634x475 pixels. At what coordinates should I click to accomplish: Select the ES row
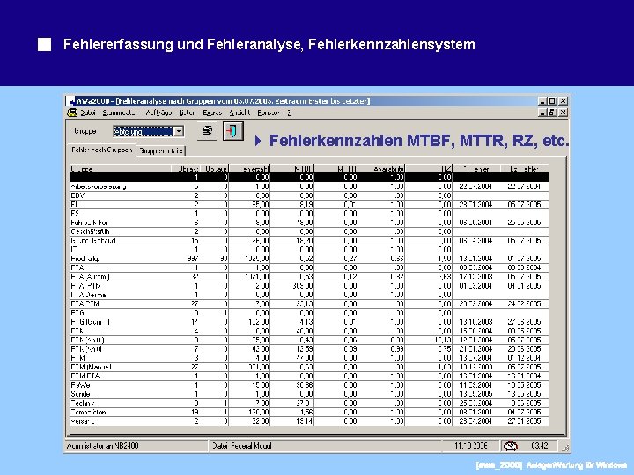309,213
